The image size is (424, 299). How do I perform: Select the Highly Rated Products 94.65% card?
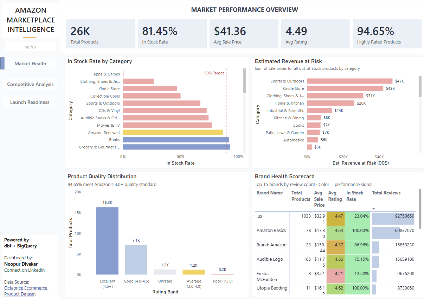387,34
